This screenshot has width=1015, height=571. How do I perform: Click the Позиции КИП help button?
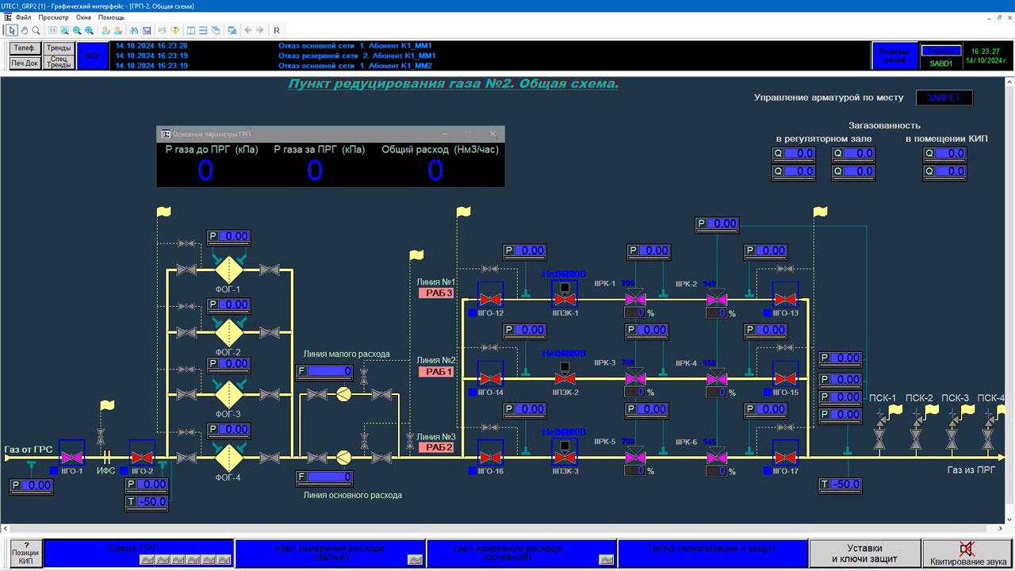[25, 553]
